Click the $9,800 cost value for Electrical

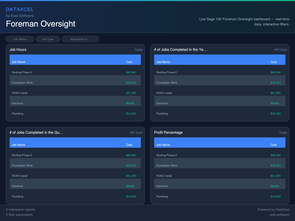(130, 103)
